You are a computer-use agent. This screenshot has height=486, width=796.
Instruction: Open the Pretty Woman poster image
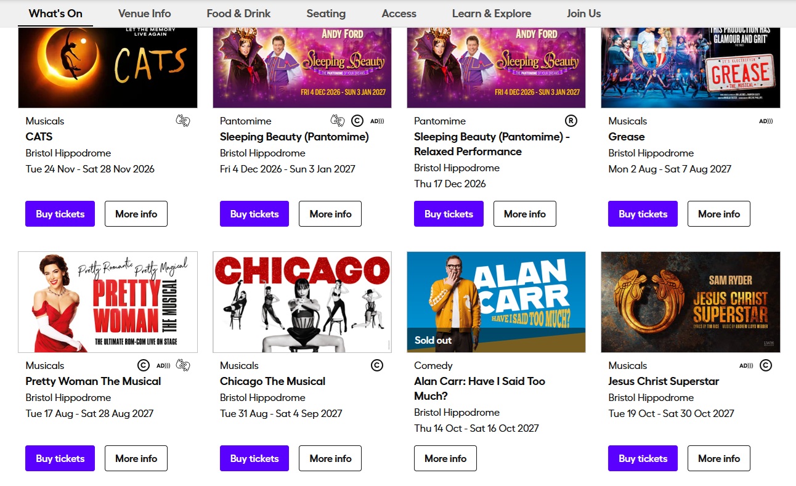coord(108,302)
